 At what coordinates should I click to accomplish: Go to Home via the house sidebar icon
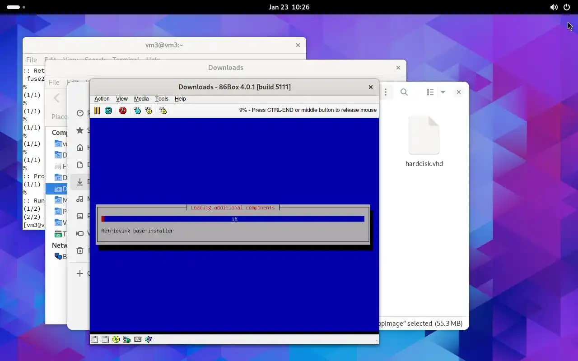[x=80, y=148]
